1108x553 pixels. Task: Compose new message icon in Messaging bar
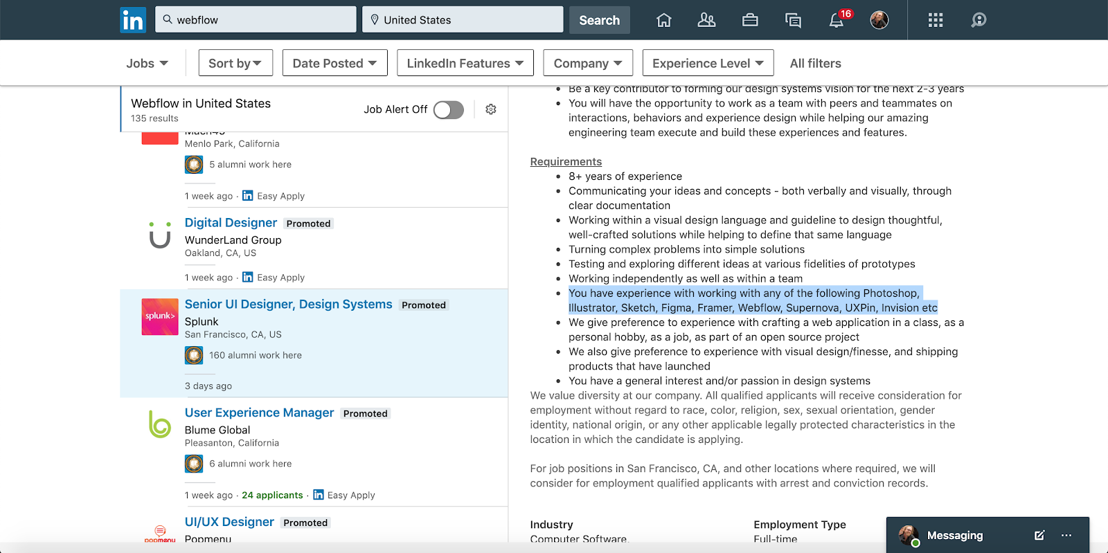(1039, 535)
